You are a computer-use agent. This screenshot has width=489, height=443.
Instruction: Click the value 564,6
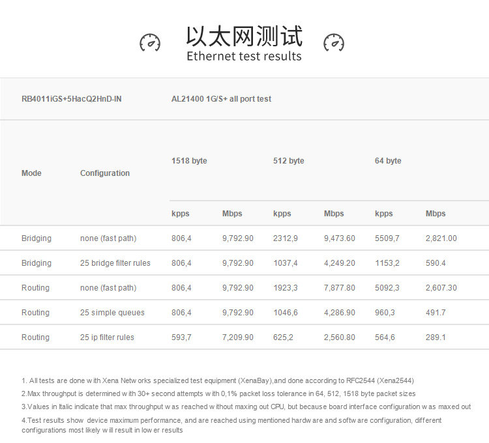385,337
